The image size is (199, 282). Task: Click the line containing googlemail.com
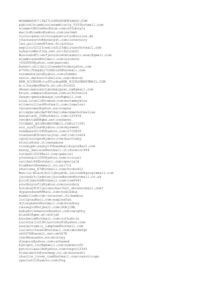point(66,173)
